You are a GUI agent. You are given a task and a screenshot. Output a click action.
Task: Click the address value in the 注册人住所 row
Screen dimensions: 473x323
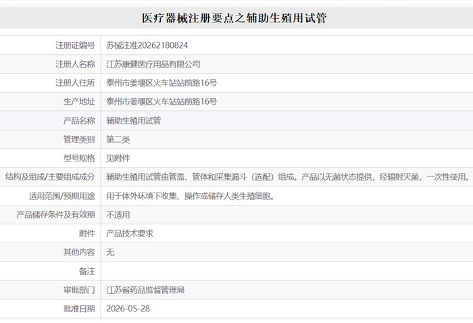click(x=161, y=82)
